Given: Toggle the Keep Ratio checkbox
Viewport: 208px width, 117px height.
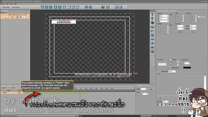Looking at the screenshot, I should (199, 17).
